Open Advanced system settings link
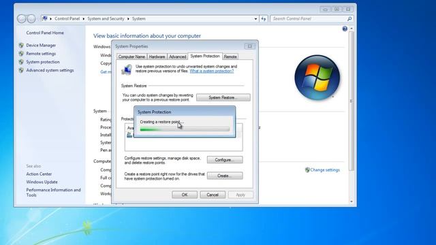The width and height of the screenshot is (436, 245). [x=50, y=70]
